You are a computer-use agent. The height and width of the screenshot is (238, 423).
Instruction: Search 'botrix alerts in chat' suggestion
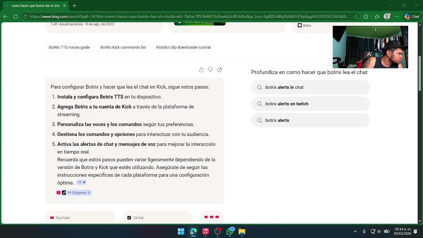tap(311, 87)
